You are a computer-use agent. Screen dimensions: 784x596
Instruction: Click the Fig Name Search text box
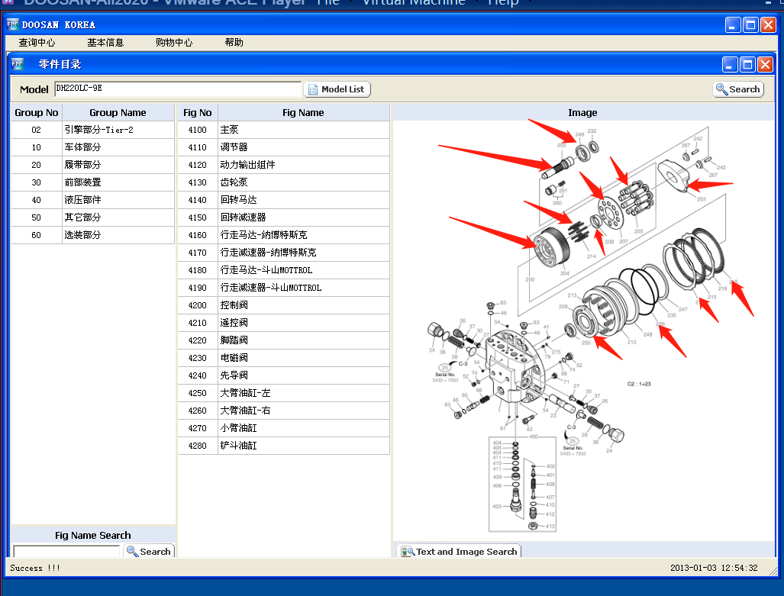click(x=66, y=551)
